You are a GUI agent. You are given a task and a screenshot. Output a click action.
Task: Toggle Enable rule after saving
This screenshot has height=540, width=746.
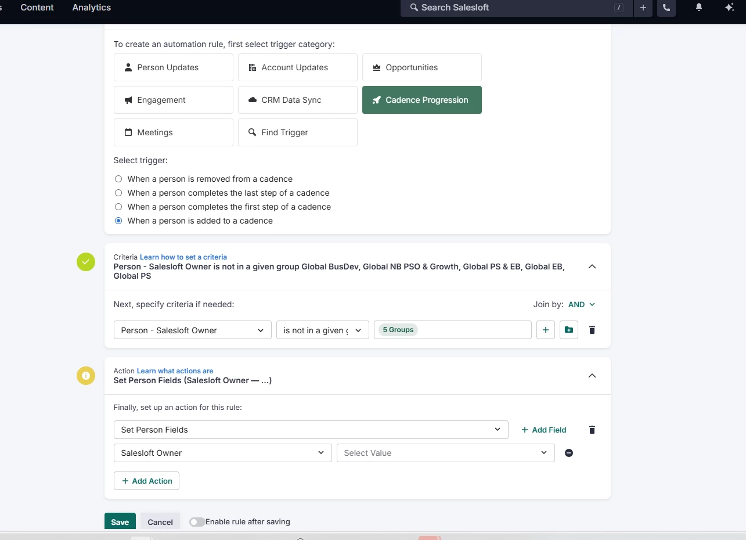tap(197, 522)
